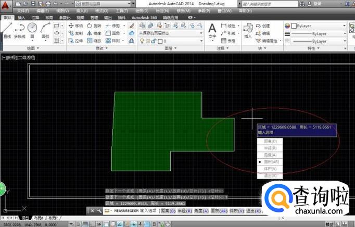Choose the Trim (修剪) tool
Image resolution: width=355 pixels, height=227 pixels.
pyautogui.click(x=112, y=26)
